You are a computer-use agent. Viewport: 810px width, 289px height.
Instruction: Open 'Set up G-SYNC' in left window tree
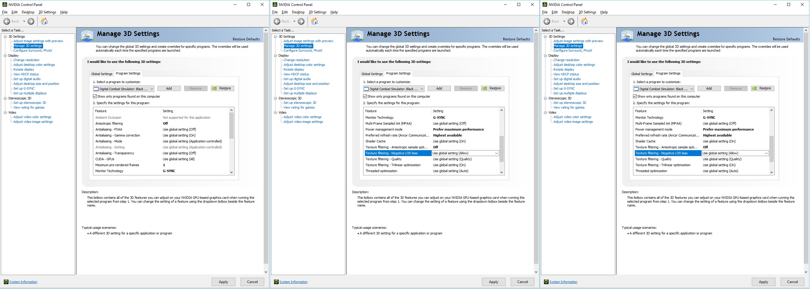[24, 89]
